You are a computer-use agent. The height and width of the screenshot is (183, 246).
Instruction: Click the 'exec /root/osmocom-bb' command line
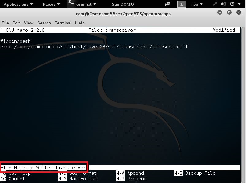[94, 47]
